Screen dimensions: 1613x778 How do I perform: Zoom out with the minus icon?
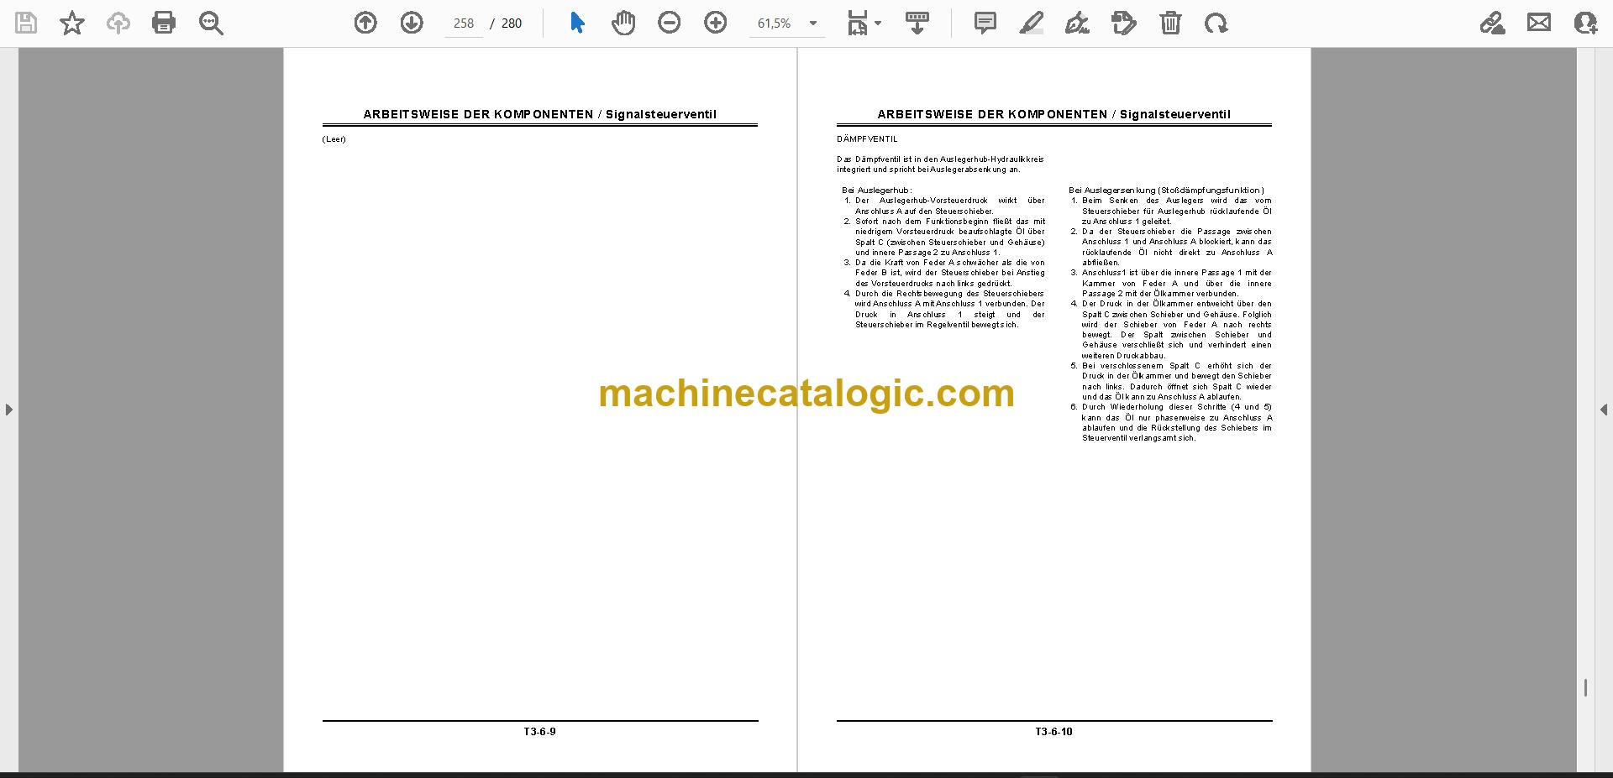coord(670,23)
